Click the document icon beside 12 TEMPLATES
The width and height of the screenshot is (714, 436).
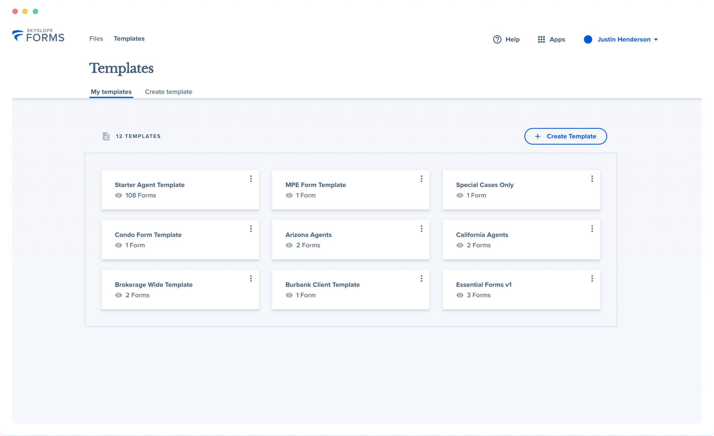(x=106, y=136)
